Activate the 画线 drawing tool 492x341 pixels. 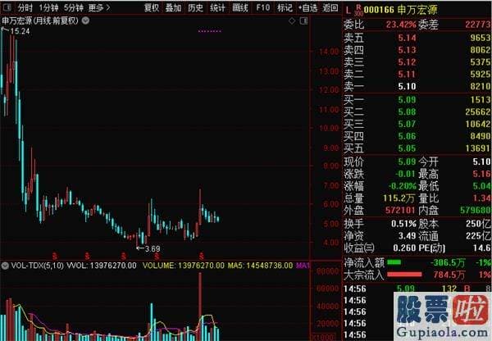point(240,7)
